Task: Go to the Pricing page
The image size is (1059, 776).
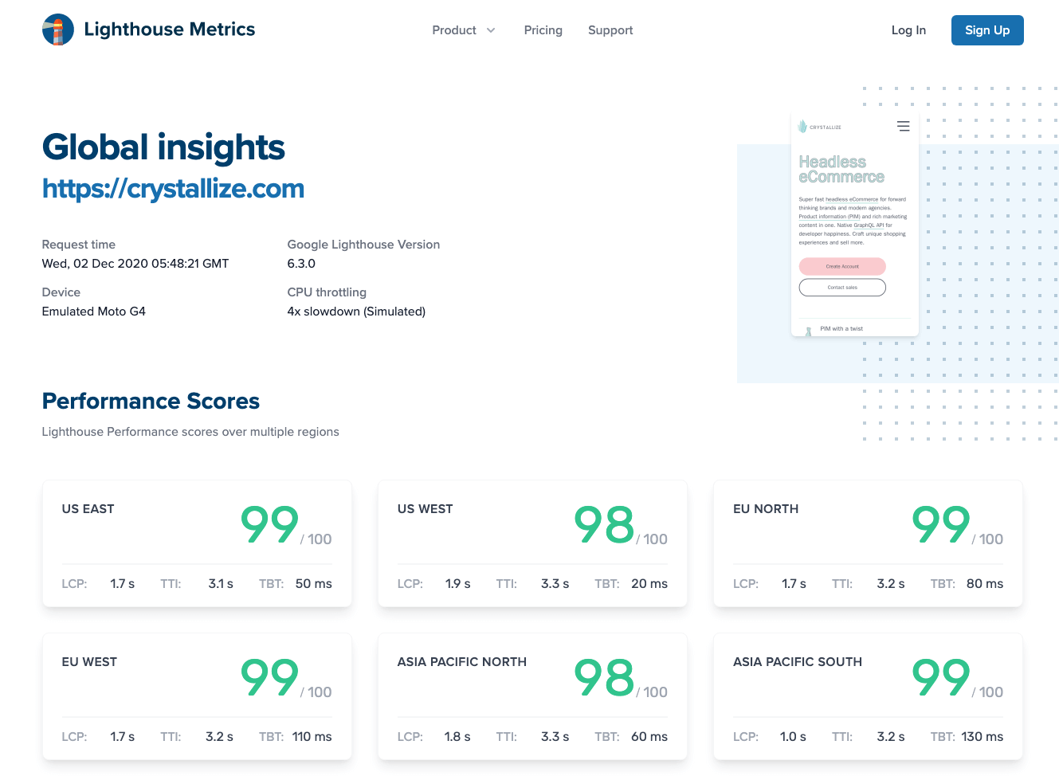Action: [543, 30]
